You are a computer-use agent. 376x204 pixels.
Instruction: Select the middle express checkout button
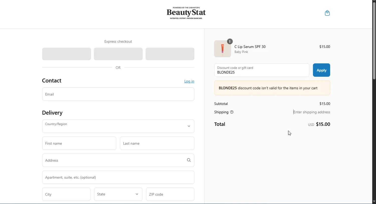click(x=118, y=54)
